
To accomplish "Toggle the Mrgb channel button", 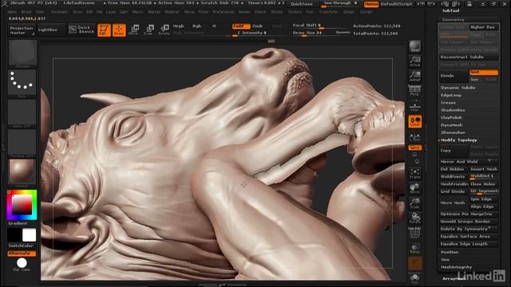I will point(178,26).
